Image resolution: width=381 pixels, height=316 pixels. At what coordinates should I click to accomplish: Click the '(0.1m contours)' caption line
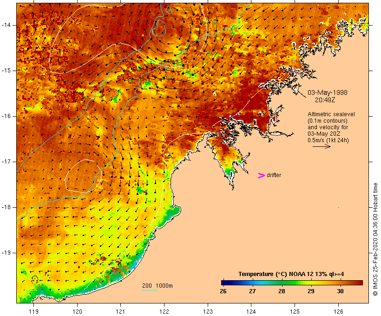point(327,121)
